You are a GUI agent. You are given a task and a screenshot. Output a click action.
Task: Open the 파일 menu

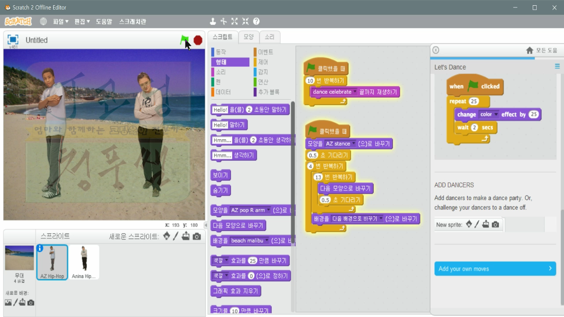pyautogui.click(x=61, y=22)
